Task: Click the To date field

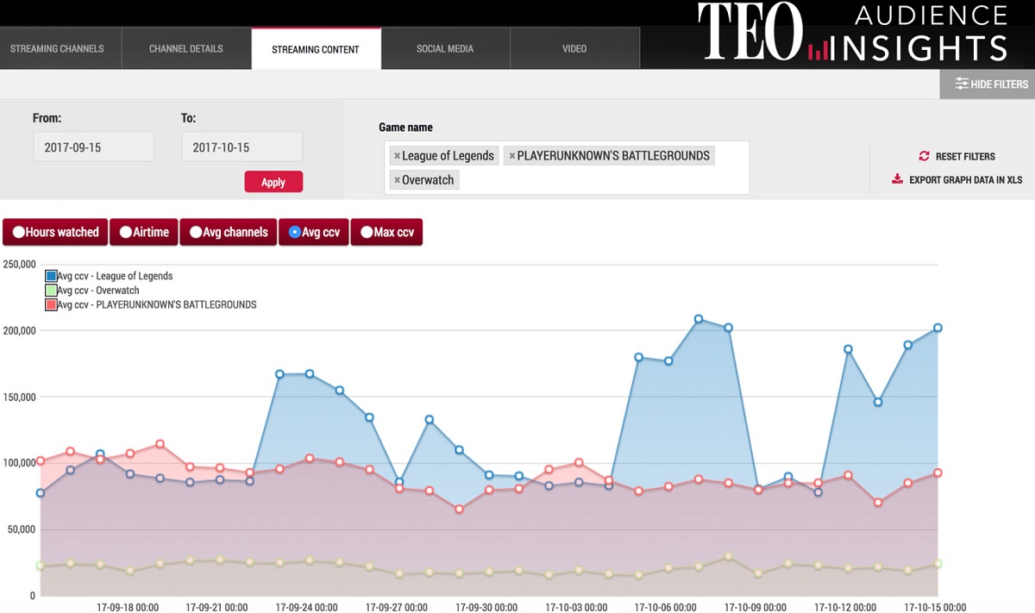Action: (242, 147)
